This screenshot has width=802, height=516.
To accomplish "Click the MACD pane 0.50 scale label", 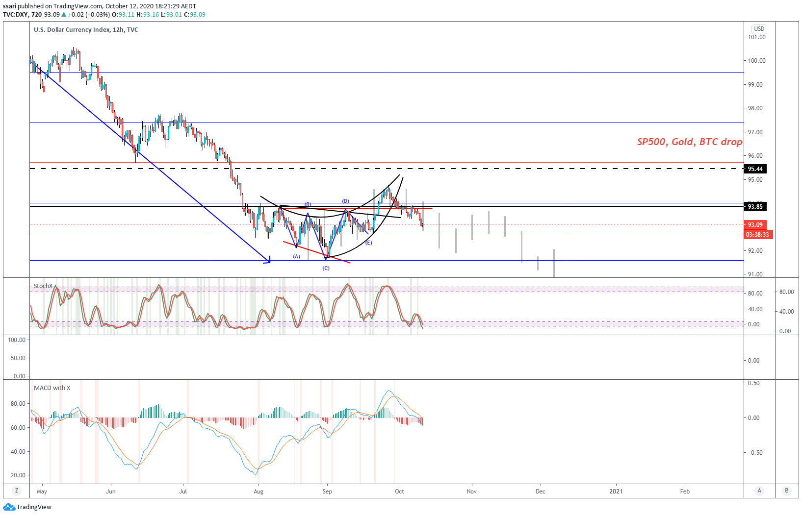I will coord(753,383).
